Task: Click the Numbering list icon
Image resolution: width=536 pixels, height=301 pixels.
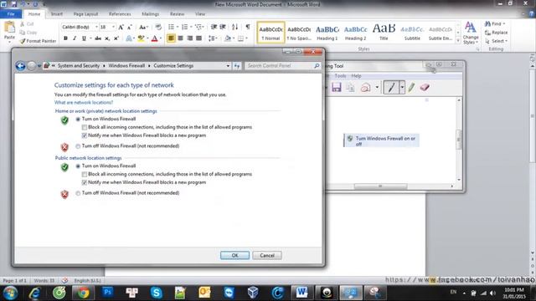Action: pyautogui.click(x=184, y=27)
